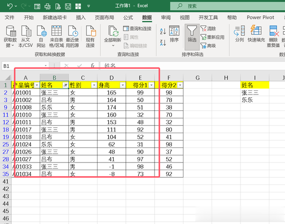Select row 41 header
The width and height of the screenshot is (285, 224).
pyautogui.click(x=6, y=181)
